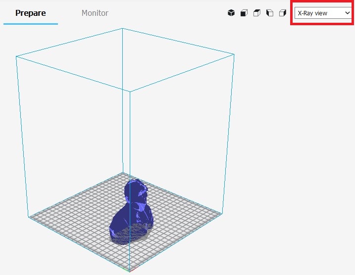Switch to the Monitor tab
The image size is (355, 275).
click(x=95, y=13)
